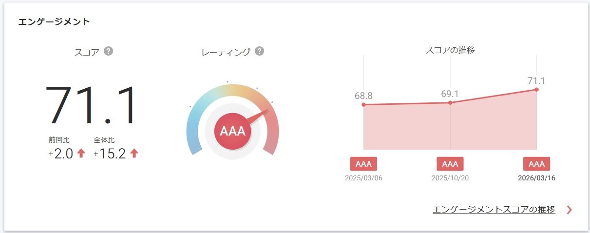Click the AAA circle in the rating gauge
The width and height of the screenshot is (590, 233).
coord(232,132)
